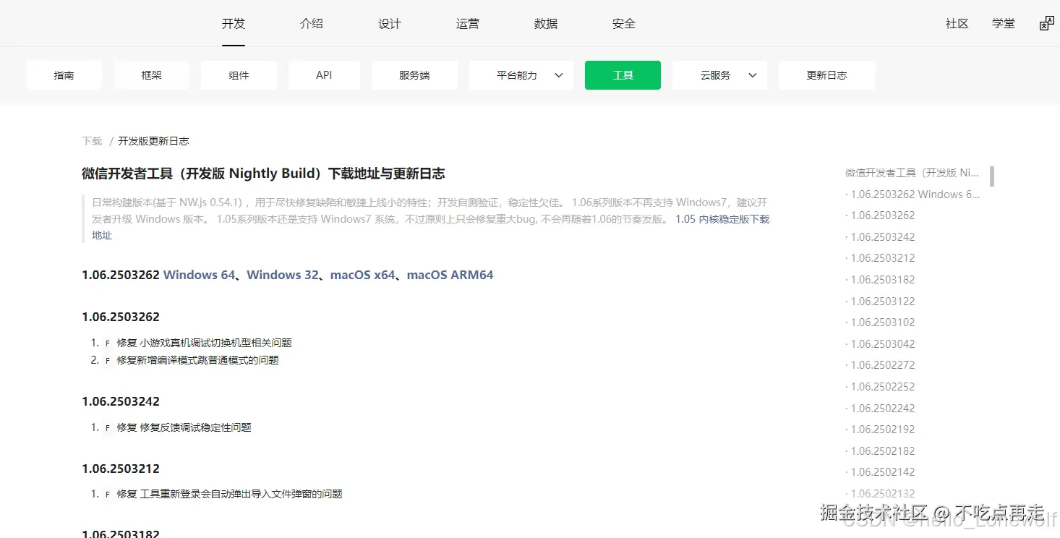The image size is (1060, 538).
Task: Click sidebar entry 微信开发者工具（开发版 Ni...
Action: click(912, 173)
